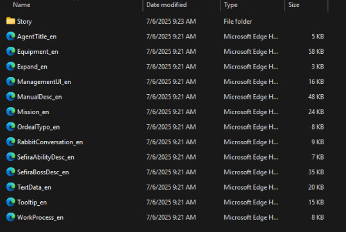Click the 3 KB size of Expand_en
The height and width of the screenshot is (232, 346).
[318, 67]
